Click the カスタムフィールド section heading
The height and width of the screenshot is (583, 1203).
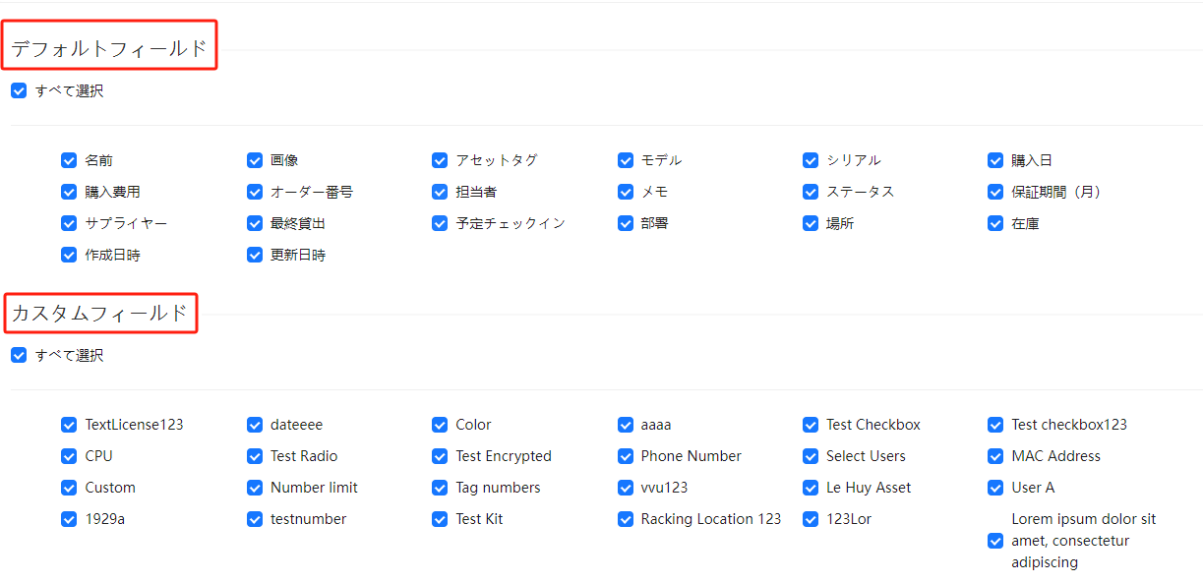tap(99, 314)
